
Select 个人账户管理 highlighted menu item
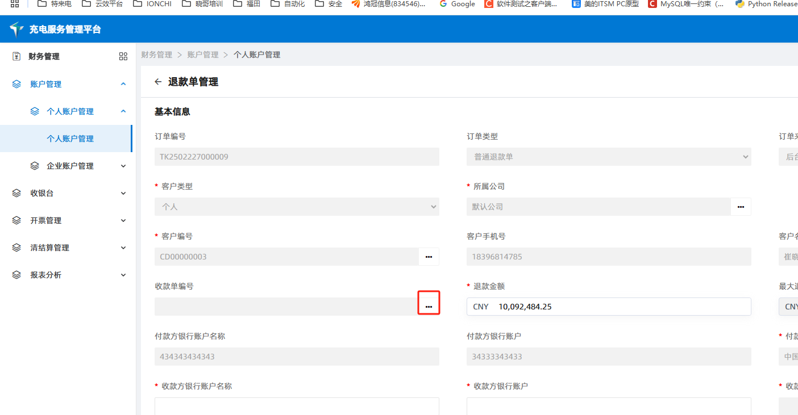[x=70, y=139]
